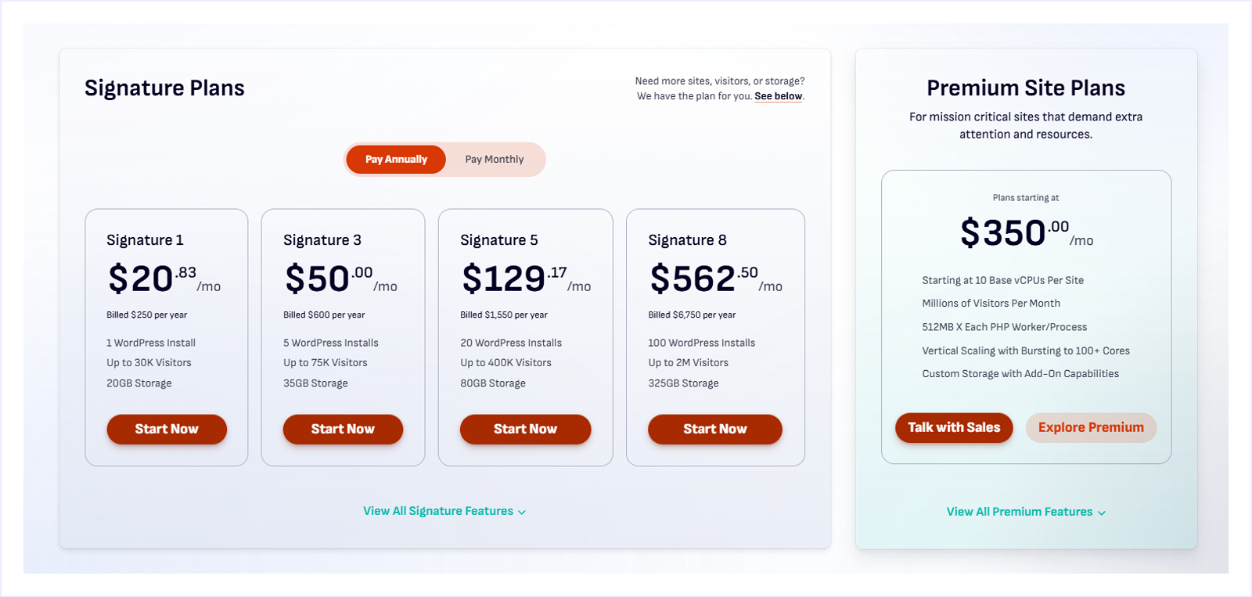Expand View All Premium Features
Screen dimensions: 1252x597
click(x=1020, y=512)
